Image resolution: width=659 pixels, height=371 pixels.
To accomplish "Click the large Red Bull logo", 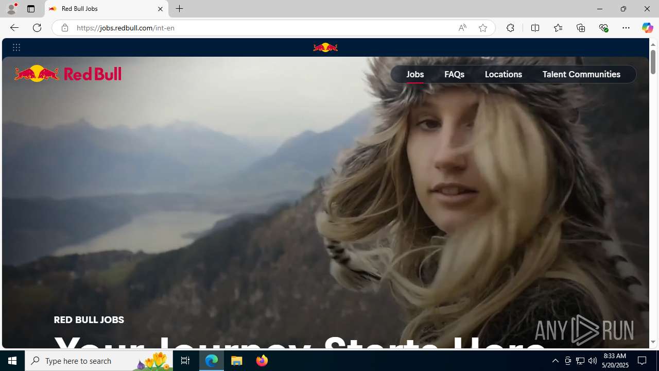I will click(x=68, y=74).
